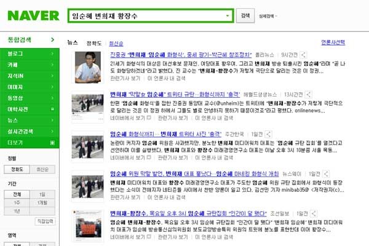This screenshot has width=369, height=246.
Task: Select 1일 period option
Action: 42,194
